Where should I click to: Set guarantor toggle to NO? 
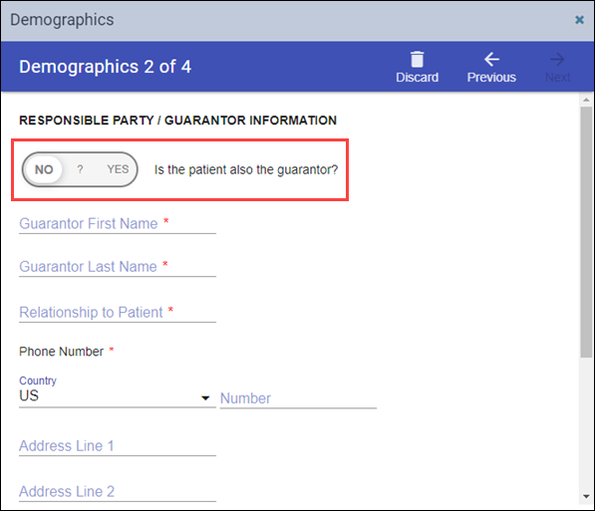click(44, 169)
